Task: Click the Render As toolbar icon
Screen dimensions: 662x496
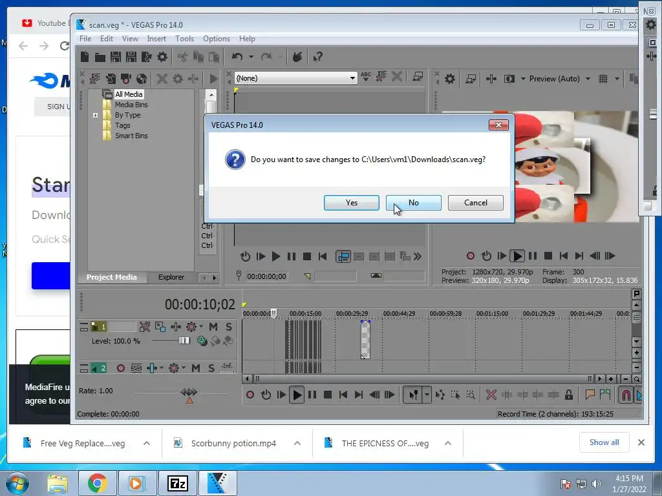Action: pyautogui.click(x=147, y=57)
